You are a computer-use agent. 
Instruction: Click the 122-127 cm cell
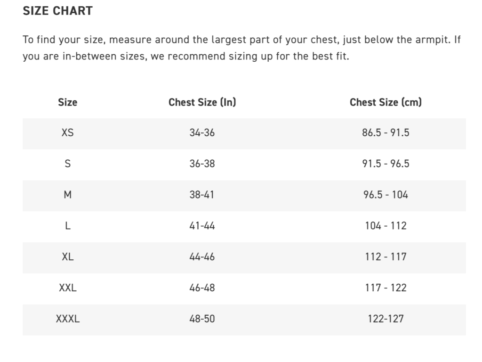click(386, 319)
